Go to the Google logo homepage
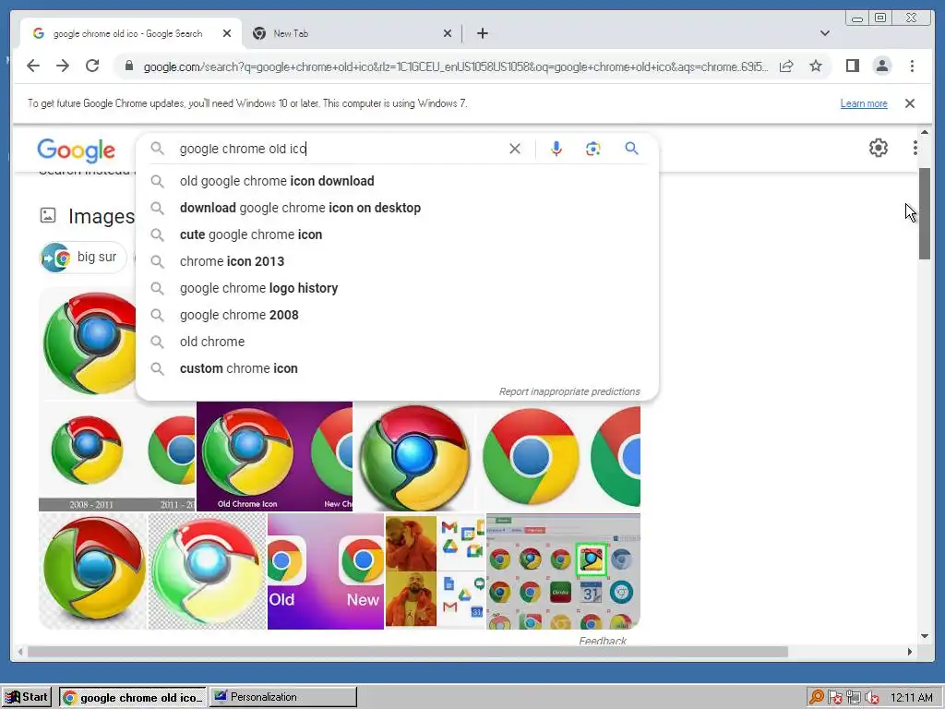The height and width of the screenshot is (709, 945). point(76,150)
